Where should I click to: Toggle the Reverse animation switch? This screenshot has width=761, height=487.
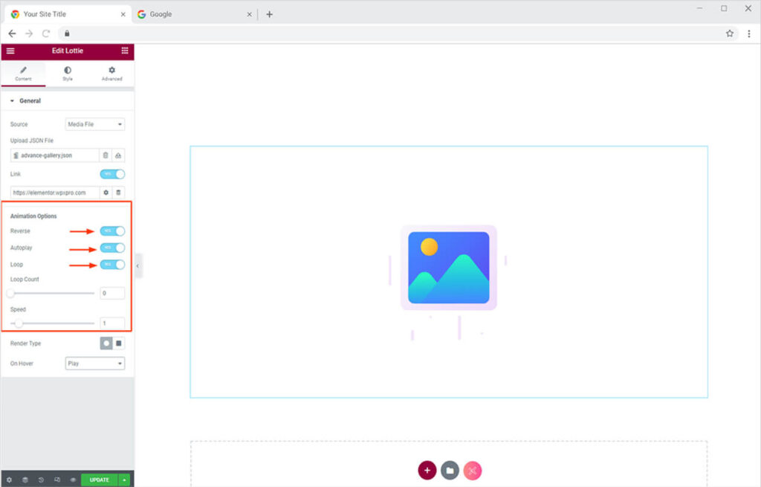(112, 231)
